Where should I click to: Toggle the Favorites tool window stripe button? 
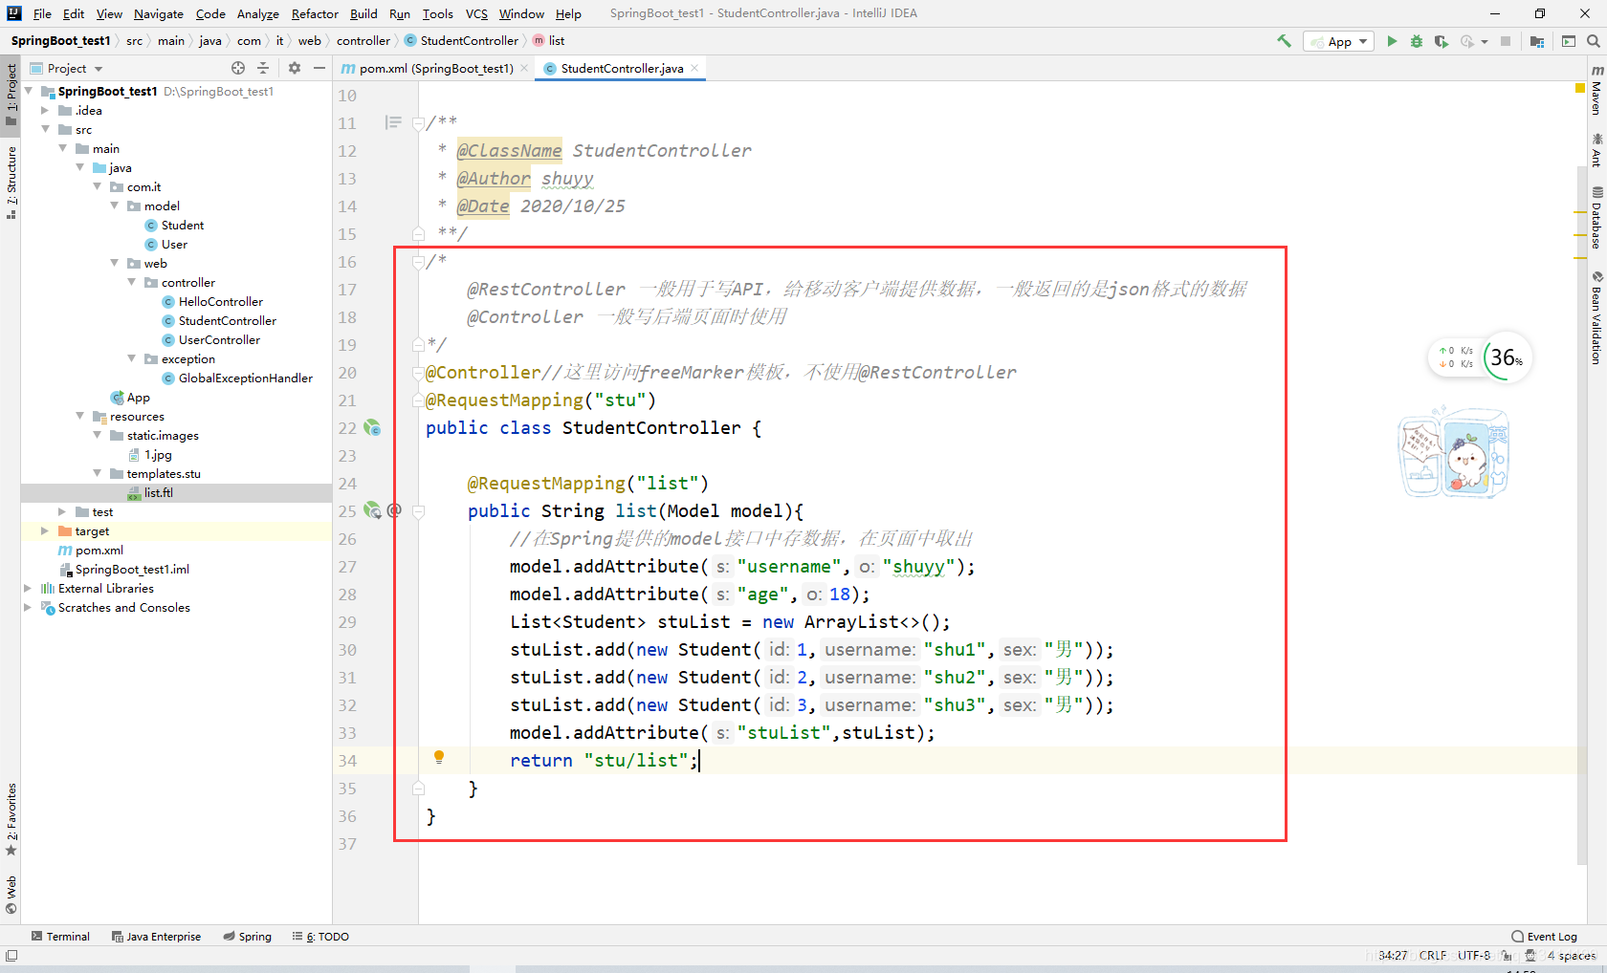tap(11, 819)
